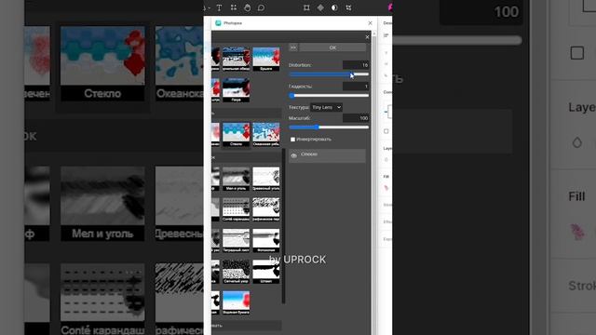Viewport: 596px width, 335px height.
Task: Close the filter gallery dialog
Action: (367, 37)
